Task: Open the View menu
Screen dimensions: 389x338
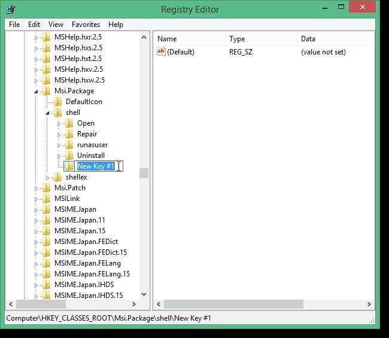Action: pyautogui.click(x=56, y=25)
